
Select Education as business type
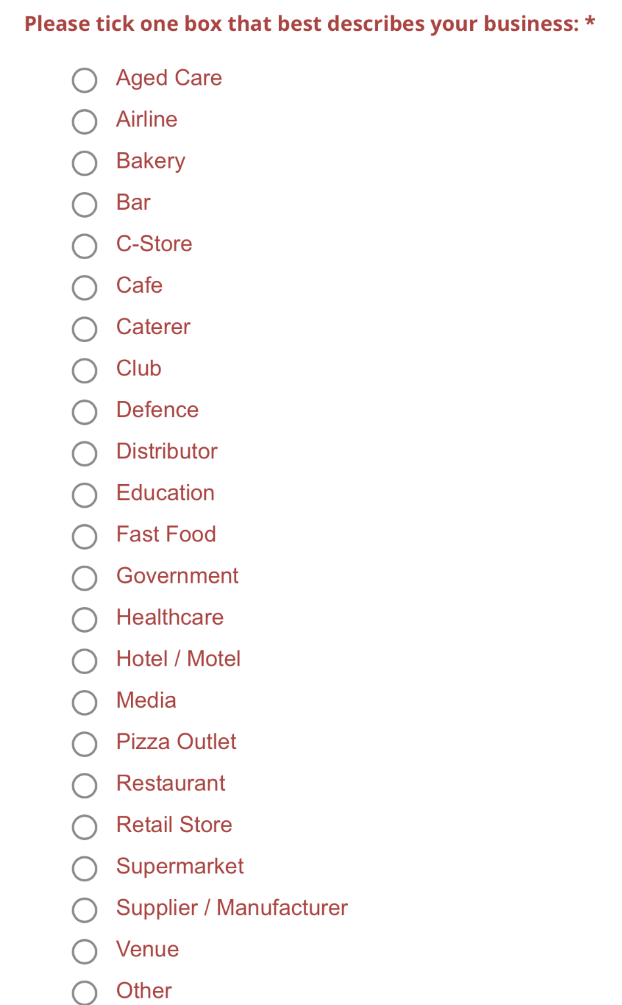pyautogui.click(x=84, y=495)
